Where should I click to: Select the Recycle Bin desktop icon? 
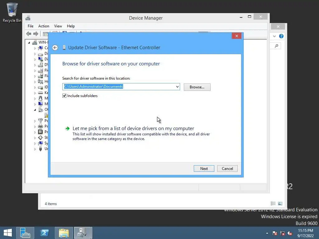click(12, 12)
